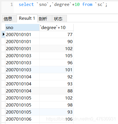Select sno 2007010103 in the row with 105

pos(22,56)
